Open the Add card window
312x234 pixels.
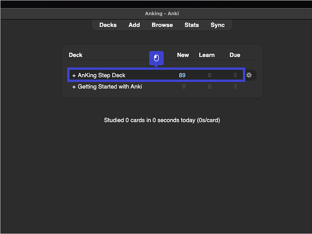click(x=134, y=25)
